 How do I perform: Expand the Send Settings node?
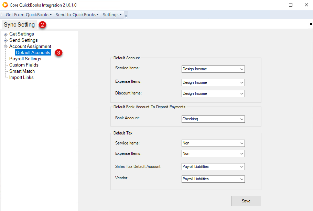(x=6, y=40)
